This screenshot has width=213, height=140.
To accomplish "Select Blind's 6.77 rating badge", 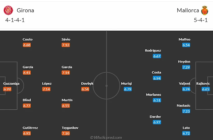I will 27,106.
